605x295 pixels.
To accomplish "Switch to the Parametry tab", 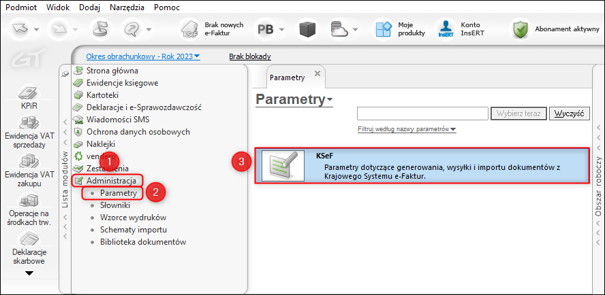I will pyautogui.click(x=288, y=77).
